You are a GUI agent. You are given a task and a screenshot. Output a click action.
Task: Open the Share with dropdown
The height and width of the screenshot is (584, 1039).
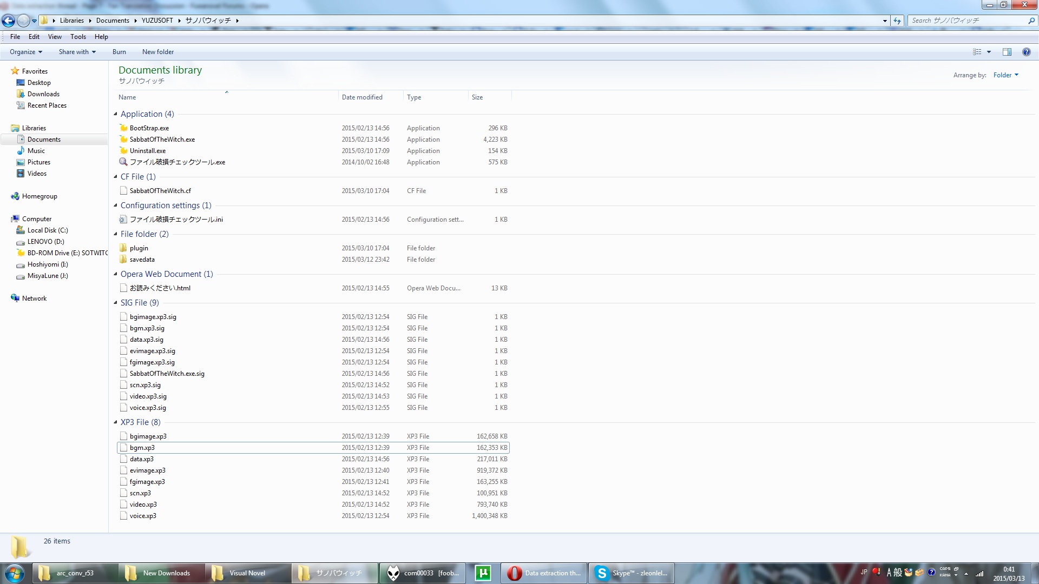coord(77,52)
